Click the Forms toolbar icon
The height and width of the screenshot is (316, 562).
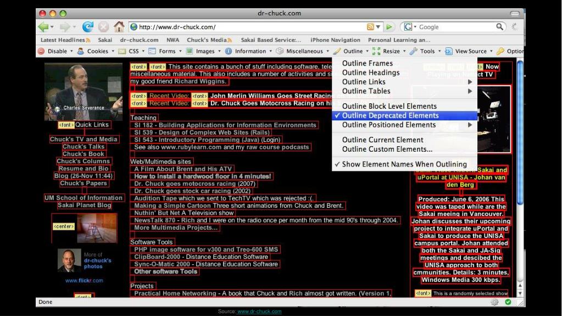pyautogui.click(x=152, y=51)
